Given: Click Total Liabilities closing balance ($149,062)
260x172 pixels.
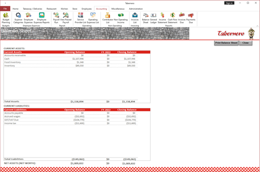Looking at the screenshot, I should (x=129, y=159).
